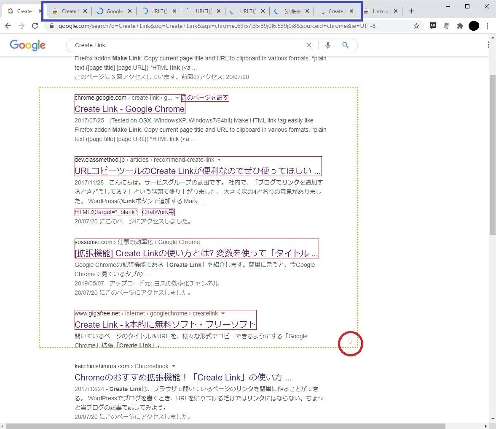Start voice search with the microphone
496x429 pixels.
(x=328, y=45)
